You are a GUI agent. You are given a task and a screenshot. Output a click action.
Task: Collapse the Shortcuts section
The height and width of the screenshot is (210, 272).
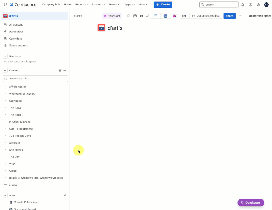click(5, 56)
